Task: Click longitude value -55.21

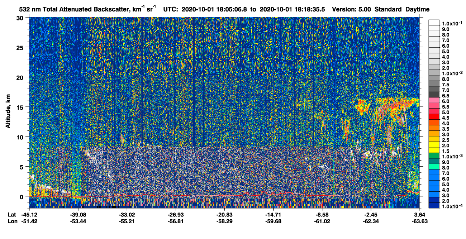Action: 127,221
